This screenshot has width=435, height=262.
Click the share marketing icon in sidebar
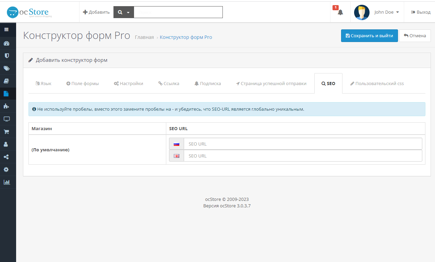(7, 157)
